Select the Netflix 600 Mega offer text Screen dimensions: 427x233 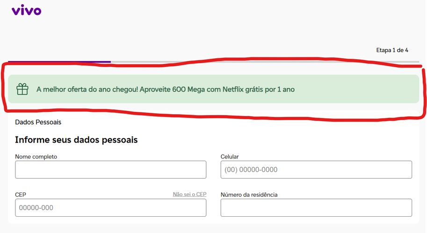point(166,89)
